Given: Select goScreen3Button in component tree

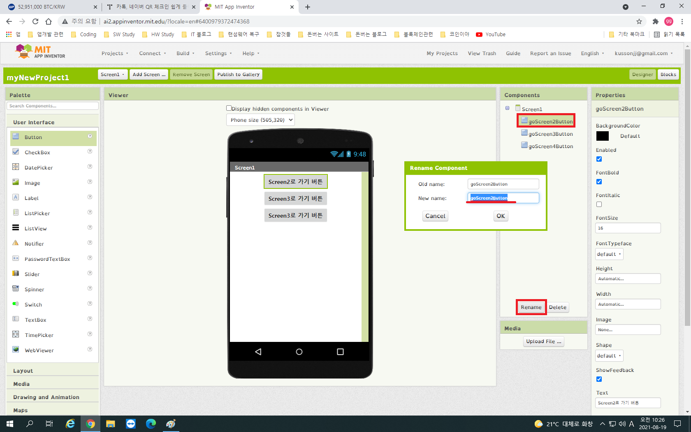Looking at the screenshot, I should coord(551,134).
